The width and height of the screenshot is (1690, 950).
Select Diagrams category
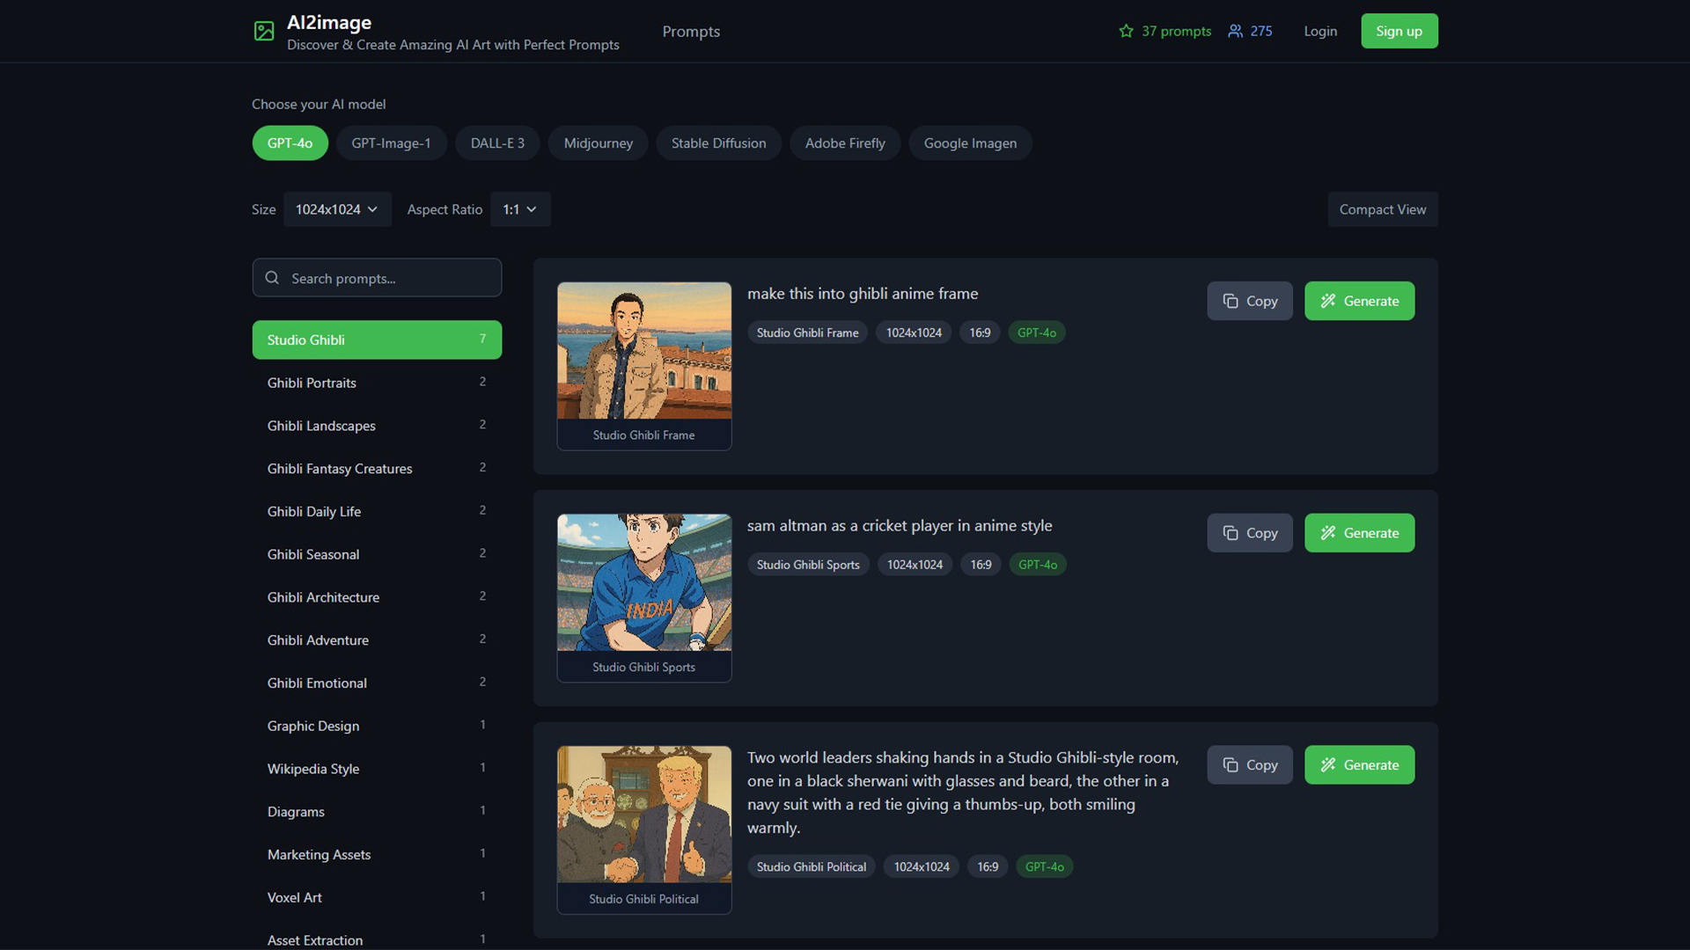[377, 812]
